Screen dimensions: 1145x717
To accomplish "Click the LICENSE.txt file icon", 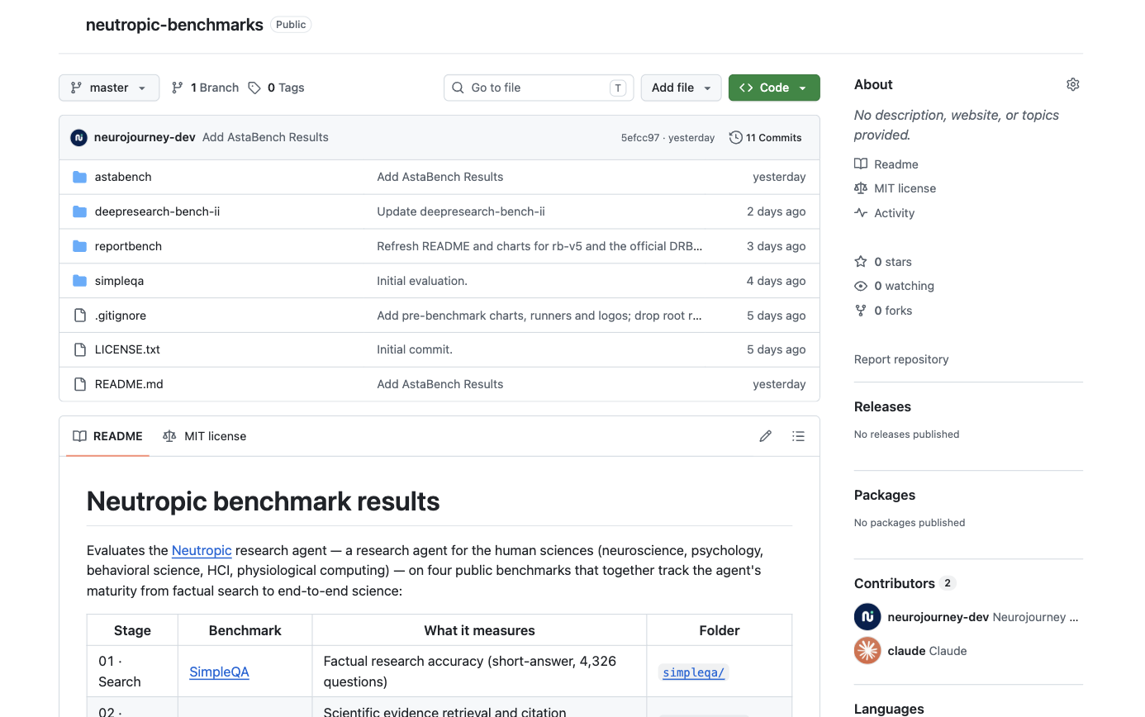I will (80, 349).
